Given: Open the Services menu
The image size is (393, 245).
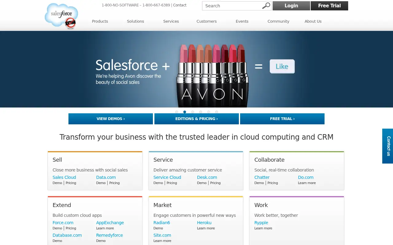Looking at the screenshot, I should tap(171, 21).
